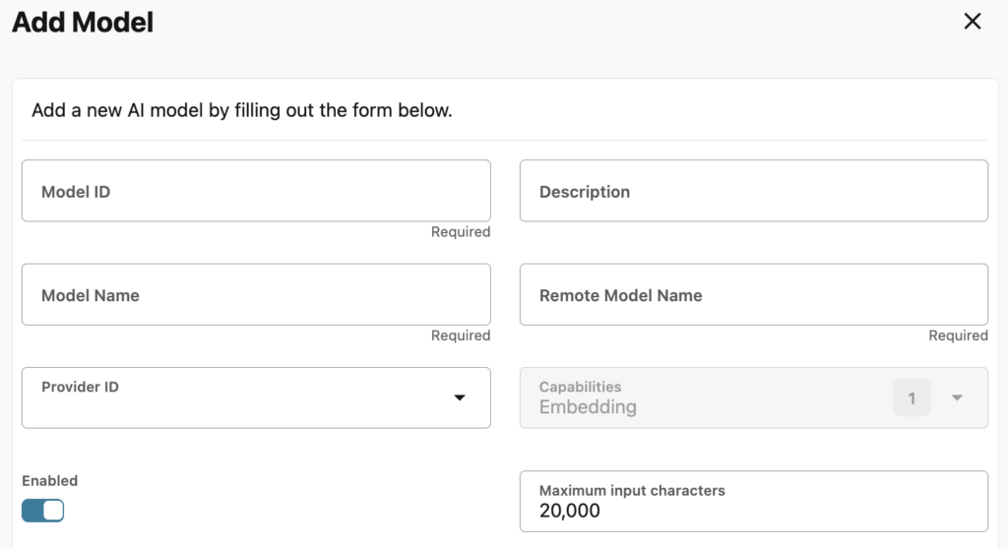Open the Provider ID dropdown
The width and height of the screenshot is (1008, 549).
(x=256, y=397)
